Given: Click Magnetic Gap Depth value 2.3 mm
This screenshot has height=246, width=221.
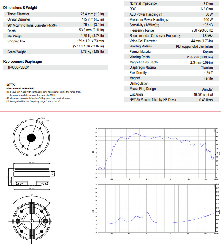Looking at the screenshot, I should [x=201, y=62].
